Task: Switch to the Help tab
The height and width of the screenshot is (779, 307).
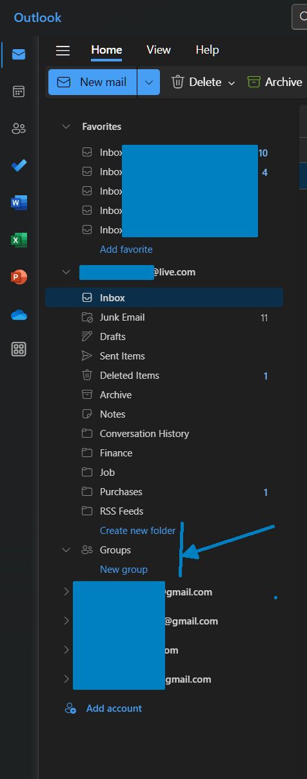Action: click(x=207, y=50)
